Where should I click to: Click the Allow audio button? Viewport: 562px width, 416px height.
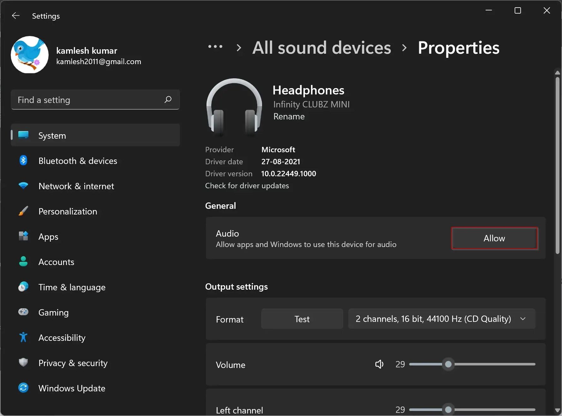[x=494, y=238]
